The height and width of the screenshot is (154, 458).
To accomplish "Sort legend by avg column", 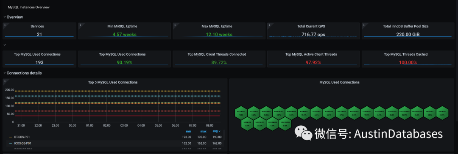I will pyautogui.click(x=217, y=131).
